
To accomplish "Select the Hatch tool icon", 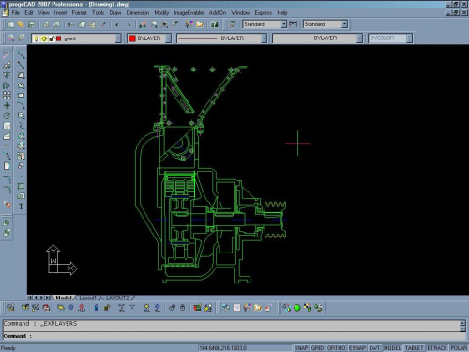I will pos(21,186).
